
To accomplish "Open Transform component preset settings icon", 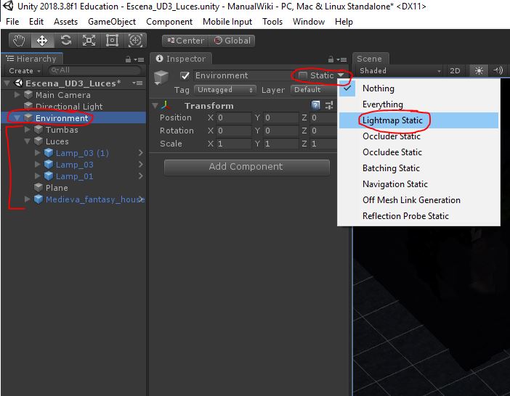I will point(329,105).
